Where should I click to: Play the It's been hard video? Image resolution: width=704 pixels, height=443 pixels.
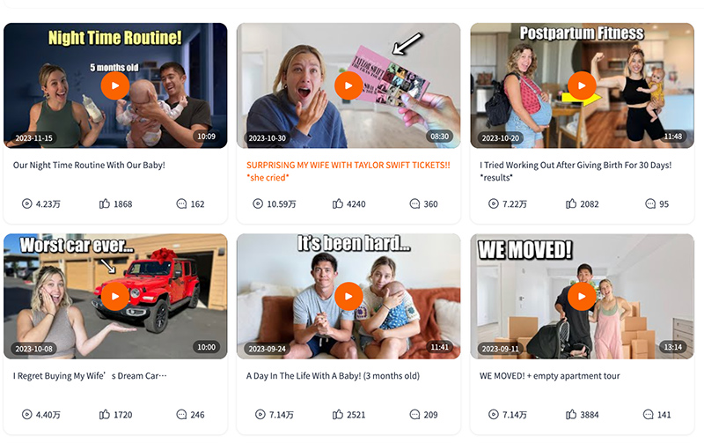tap(348, 296)
